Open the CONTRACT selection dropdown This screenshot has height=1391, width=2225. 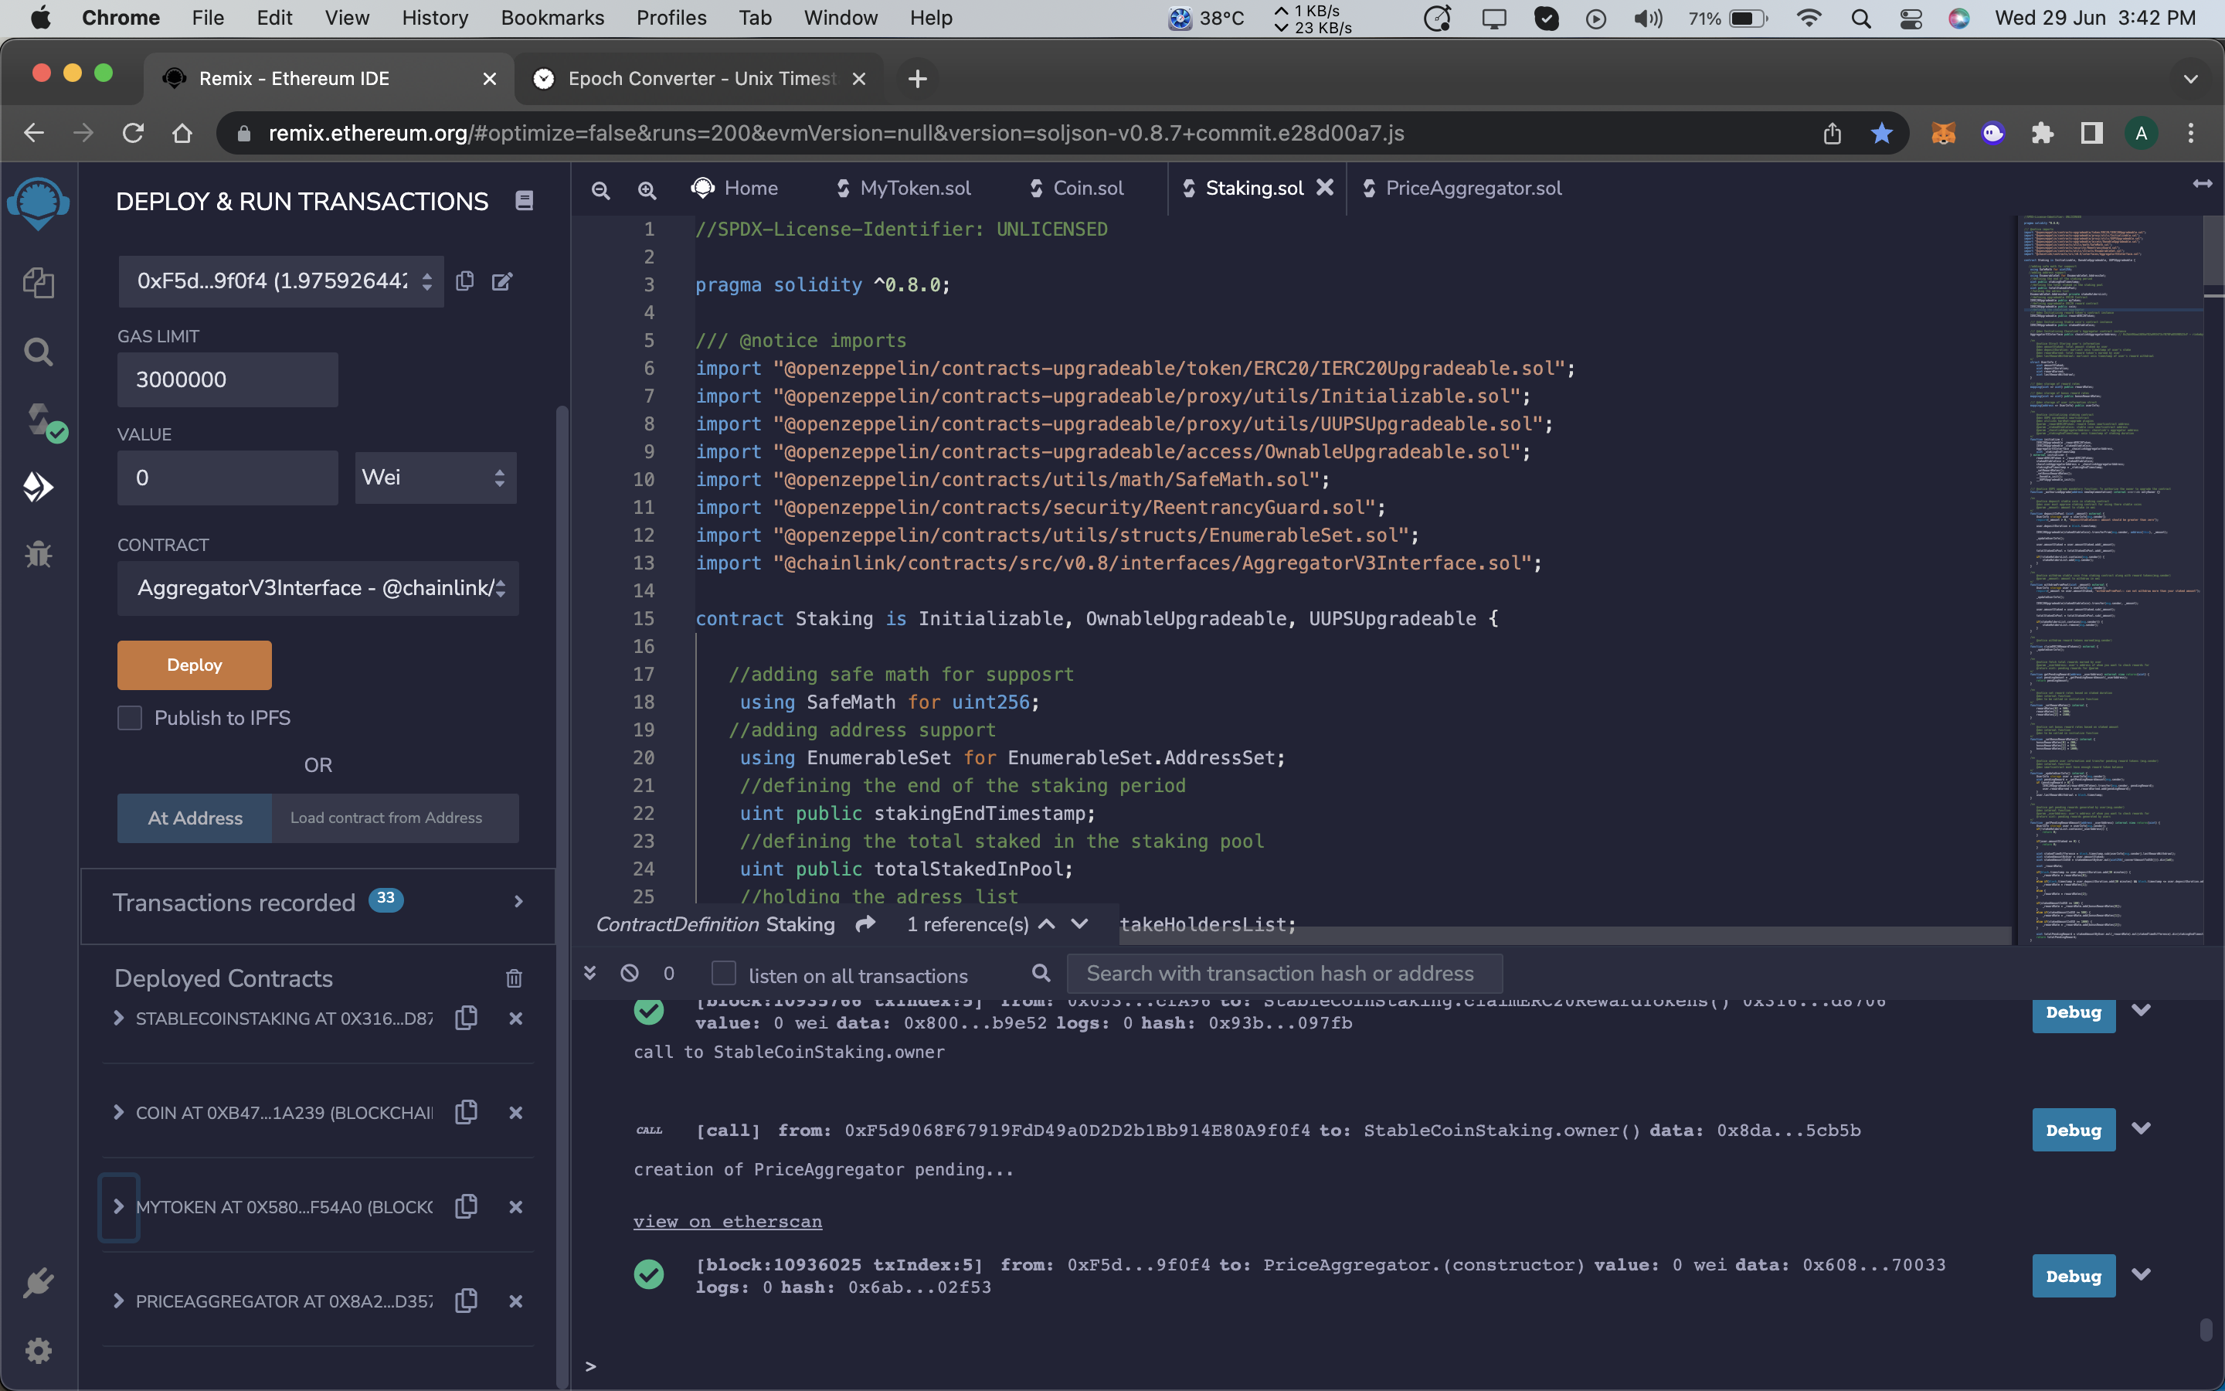point(318,588)
